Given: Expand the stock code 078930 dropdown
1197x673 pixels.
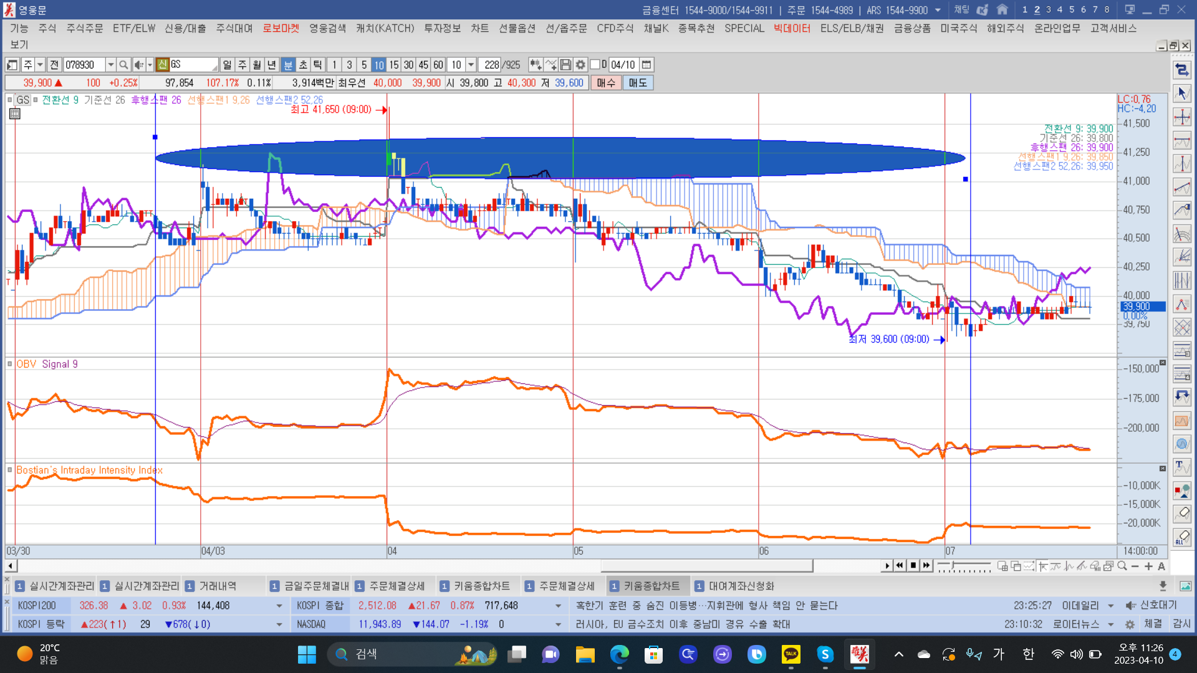Looking at the screenshot, I should coord(110,65).
